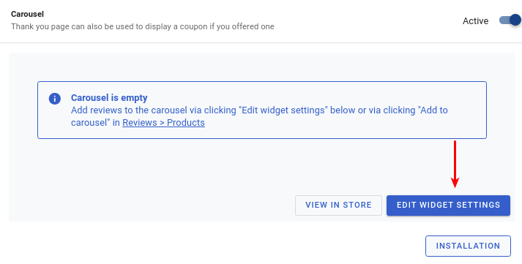522x264 pixels.
Task: Click the horizontal divider under the Carousel header
Action: coord(261,42)
